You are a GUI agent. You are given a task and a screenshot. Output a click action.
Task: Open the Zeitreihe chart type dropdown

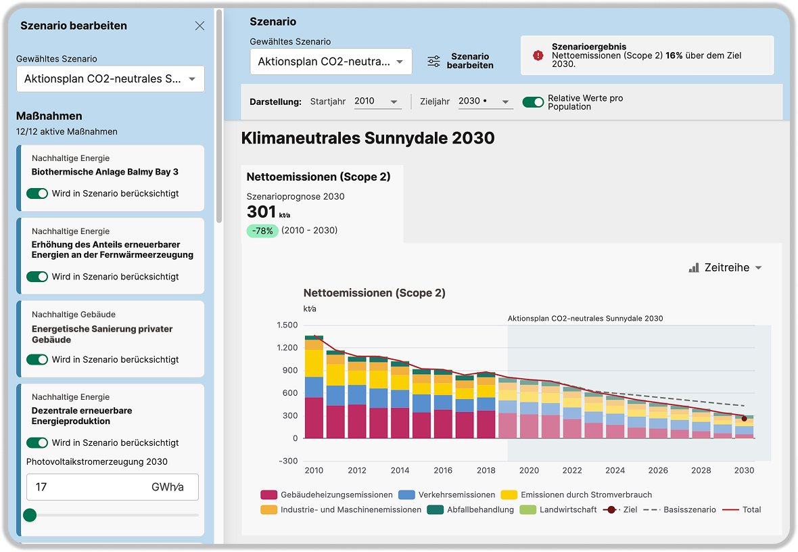tap(725, 268)
